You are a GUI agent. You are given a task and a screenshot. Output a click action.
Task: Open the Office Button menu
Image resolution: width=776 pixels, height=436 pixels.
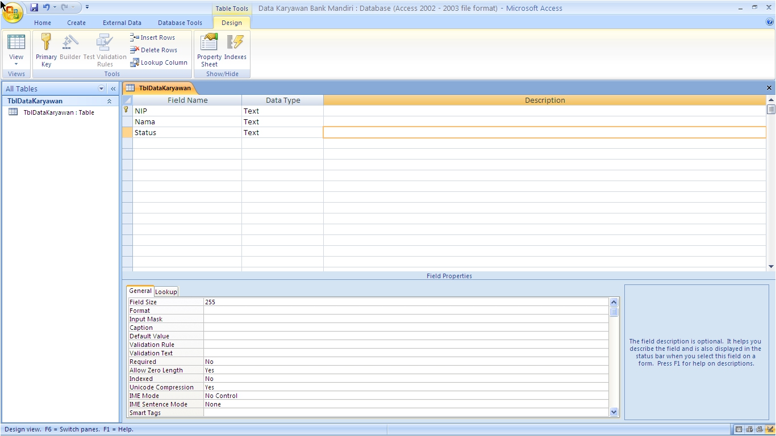point(12,12)
